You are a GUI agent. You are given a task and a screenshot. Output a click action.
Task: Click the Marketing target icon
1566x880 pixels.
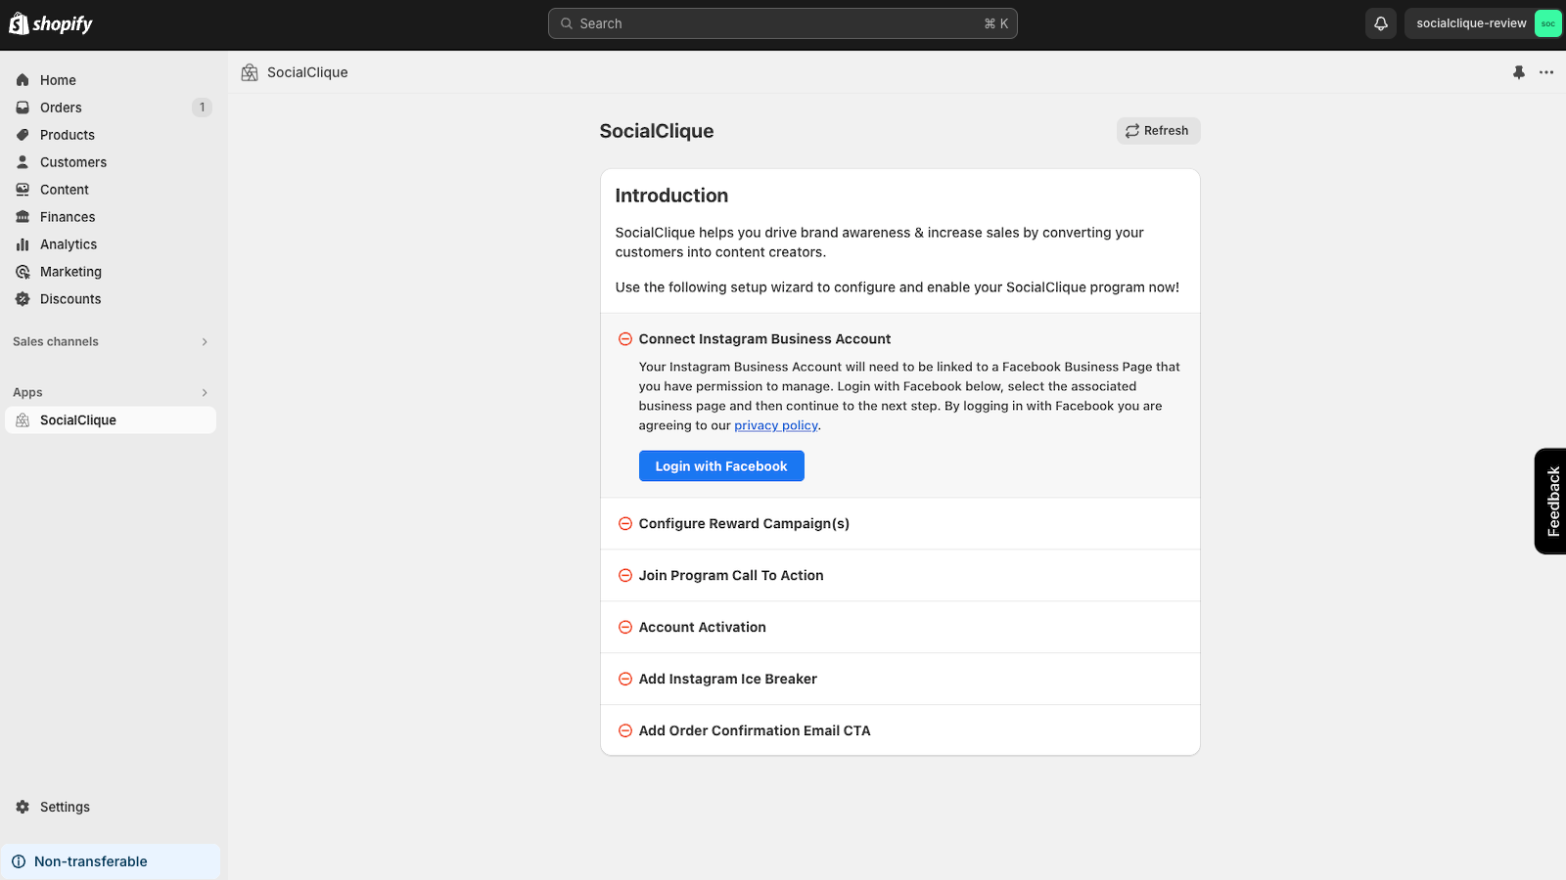tap(23, 272)
